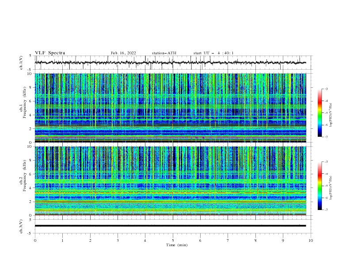Click the '8' kHz tick on ch.1 axis

pyautogui.click(x=30, y=87)
